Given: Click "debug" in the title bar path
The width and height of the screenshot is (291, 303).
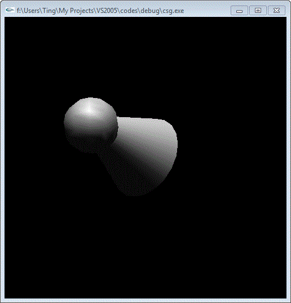Looking at the screenshot, I should click(150, 11).
